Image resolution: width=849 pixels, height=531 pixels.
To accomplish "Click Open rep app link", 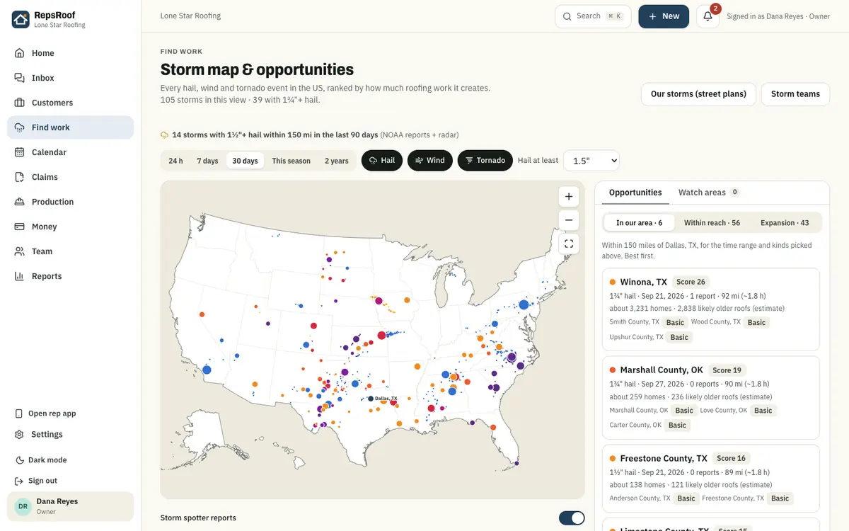I will (52, 413).
